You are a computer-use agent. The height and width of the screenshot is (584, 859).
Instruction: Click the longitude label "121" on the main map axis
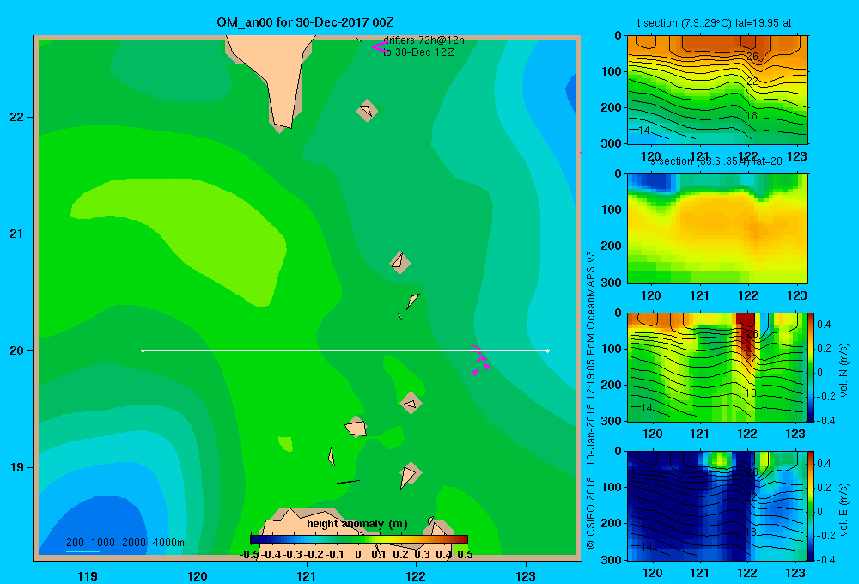tap(307, 576)
